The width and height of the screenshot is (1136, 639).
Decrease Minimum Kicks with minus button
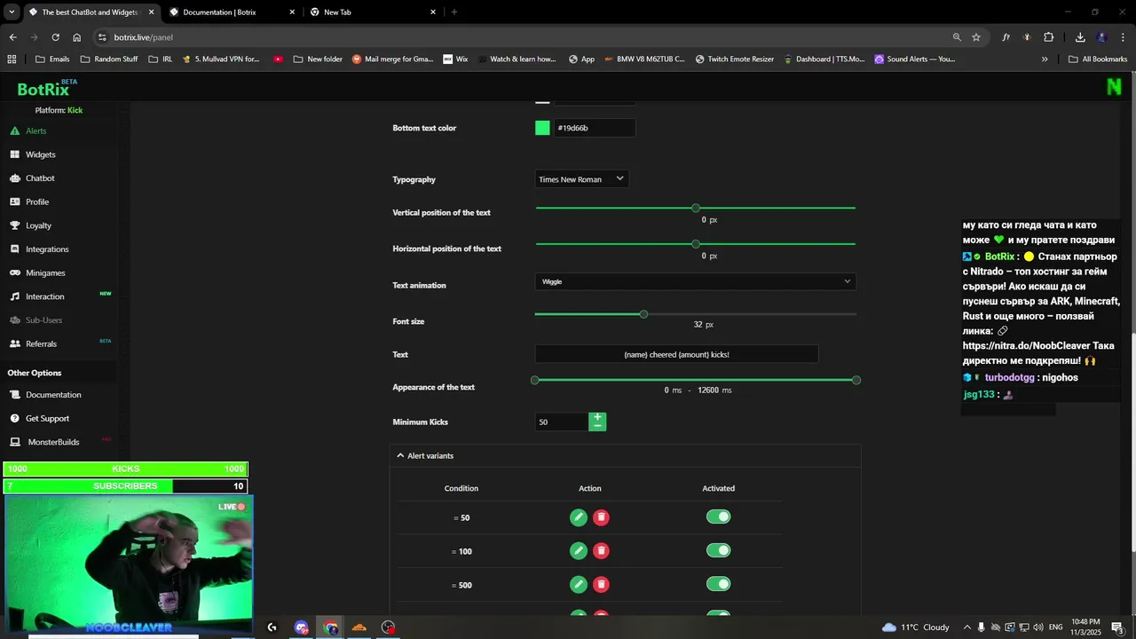[x=597, y=427]
